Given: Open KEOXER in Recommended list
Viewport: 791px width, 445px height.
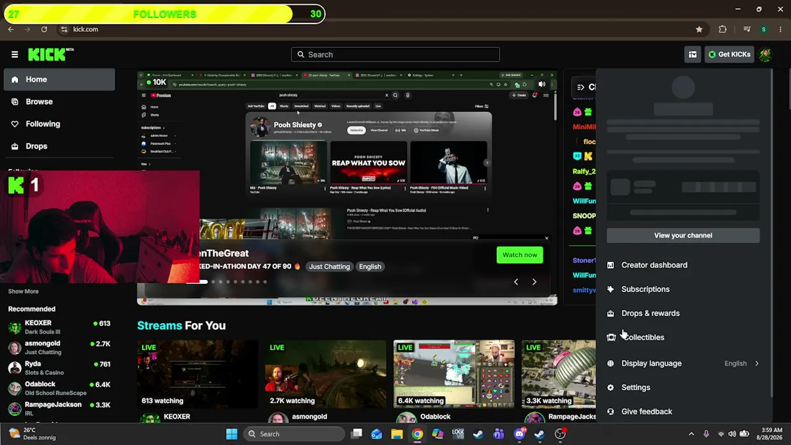Looking at the screenshot, I should (59, 327).
